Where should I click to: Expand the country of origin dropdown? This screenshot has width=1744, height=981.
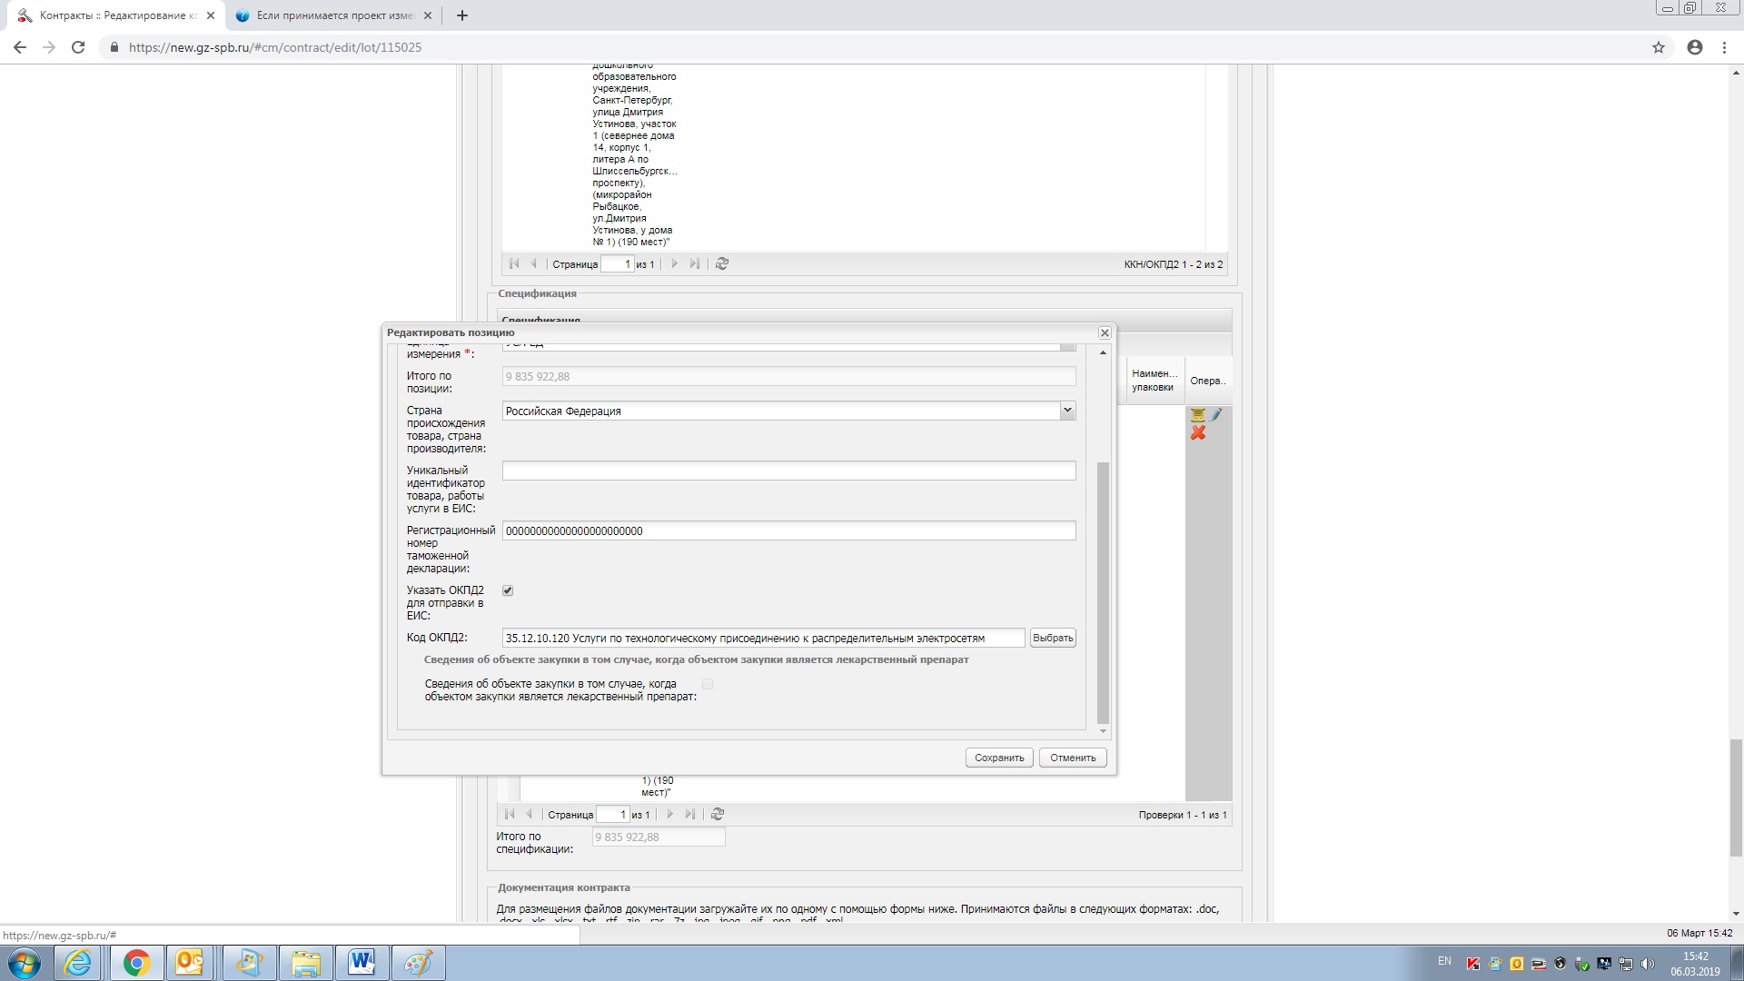tap(1067, 411)
